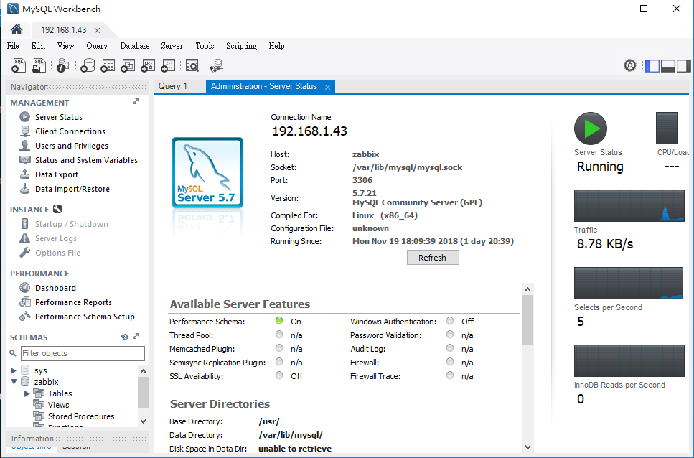Open the File menu
694x458 pixels.
[x=13, y=46]
